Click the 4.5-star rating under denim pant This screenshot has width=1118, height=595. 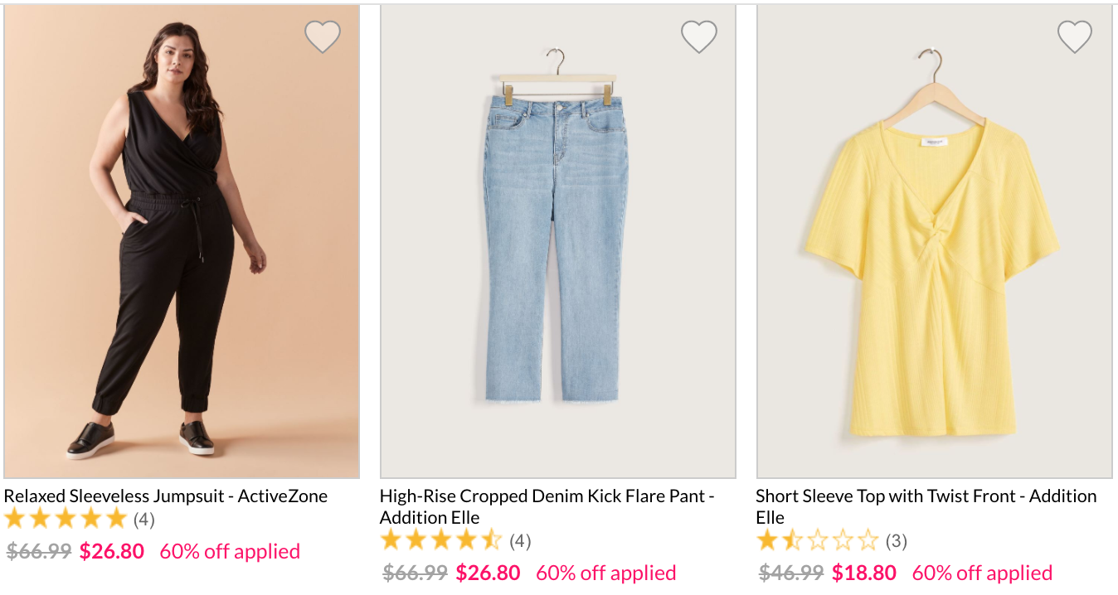point(441,541)
